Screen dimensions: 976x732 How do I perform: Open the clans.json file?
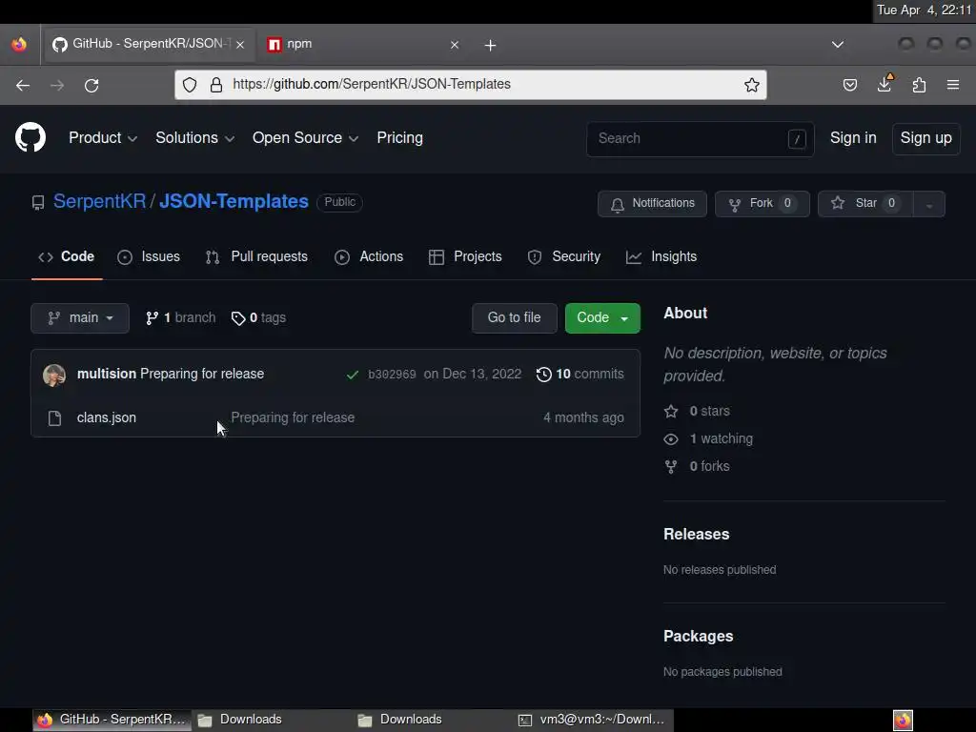click(107, 417)
